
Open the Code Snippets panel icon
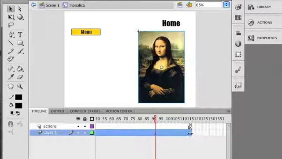click(x=238, y=85)
